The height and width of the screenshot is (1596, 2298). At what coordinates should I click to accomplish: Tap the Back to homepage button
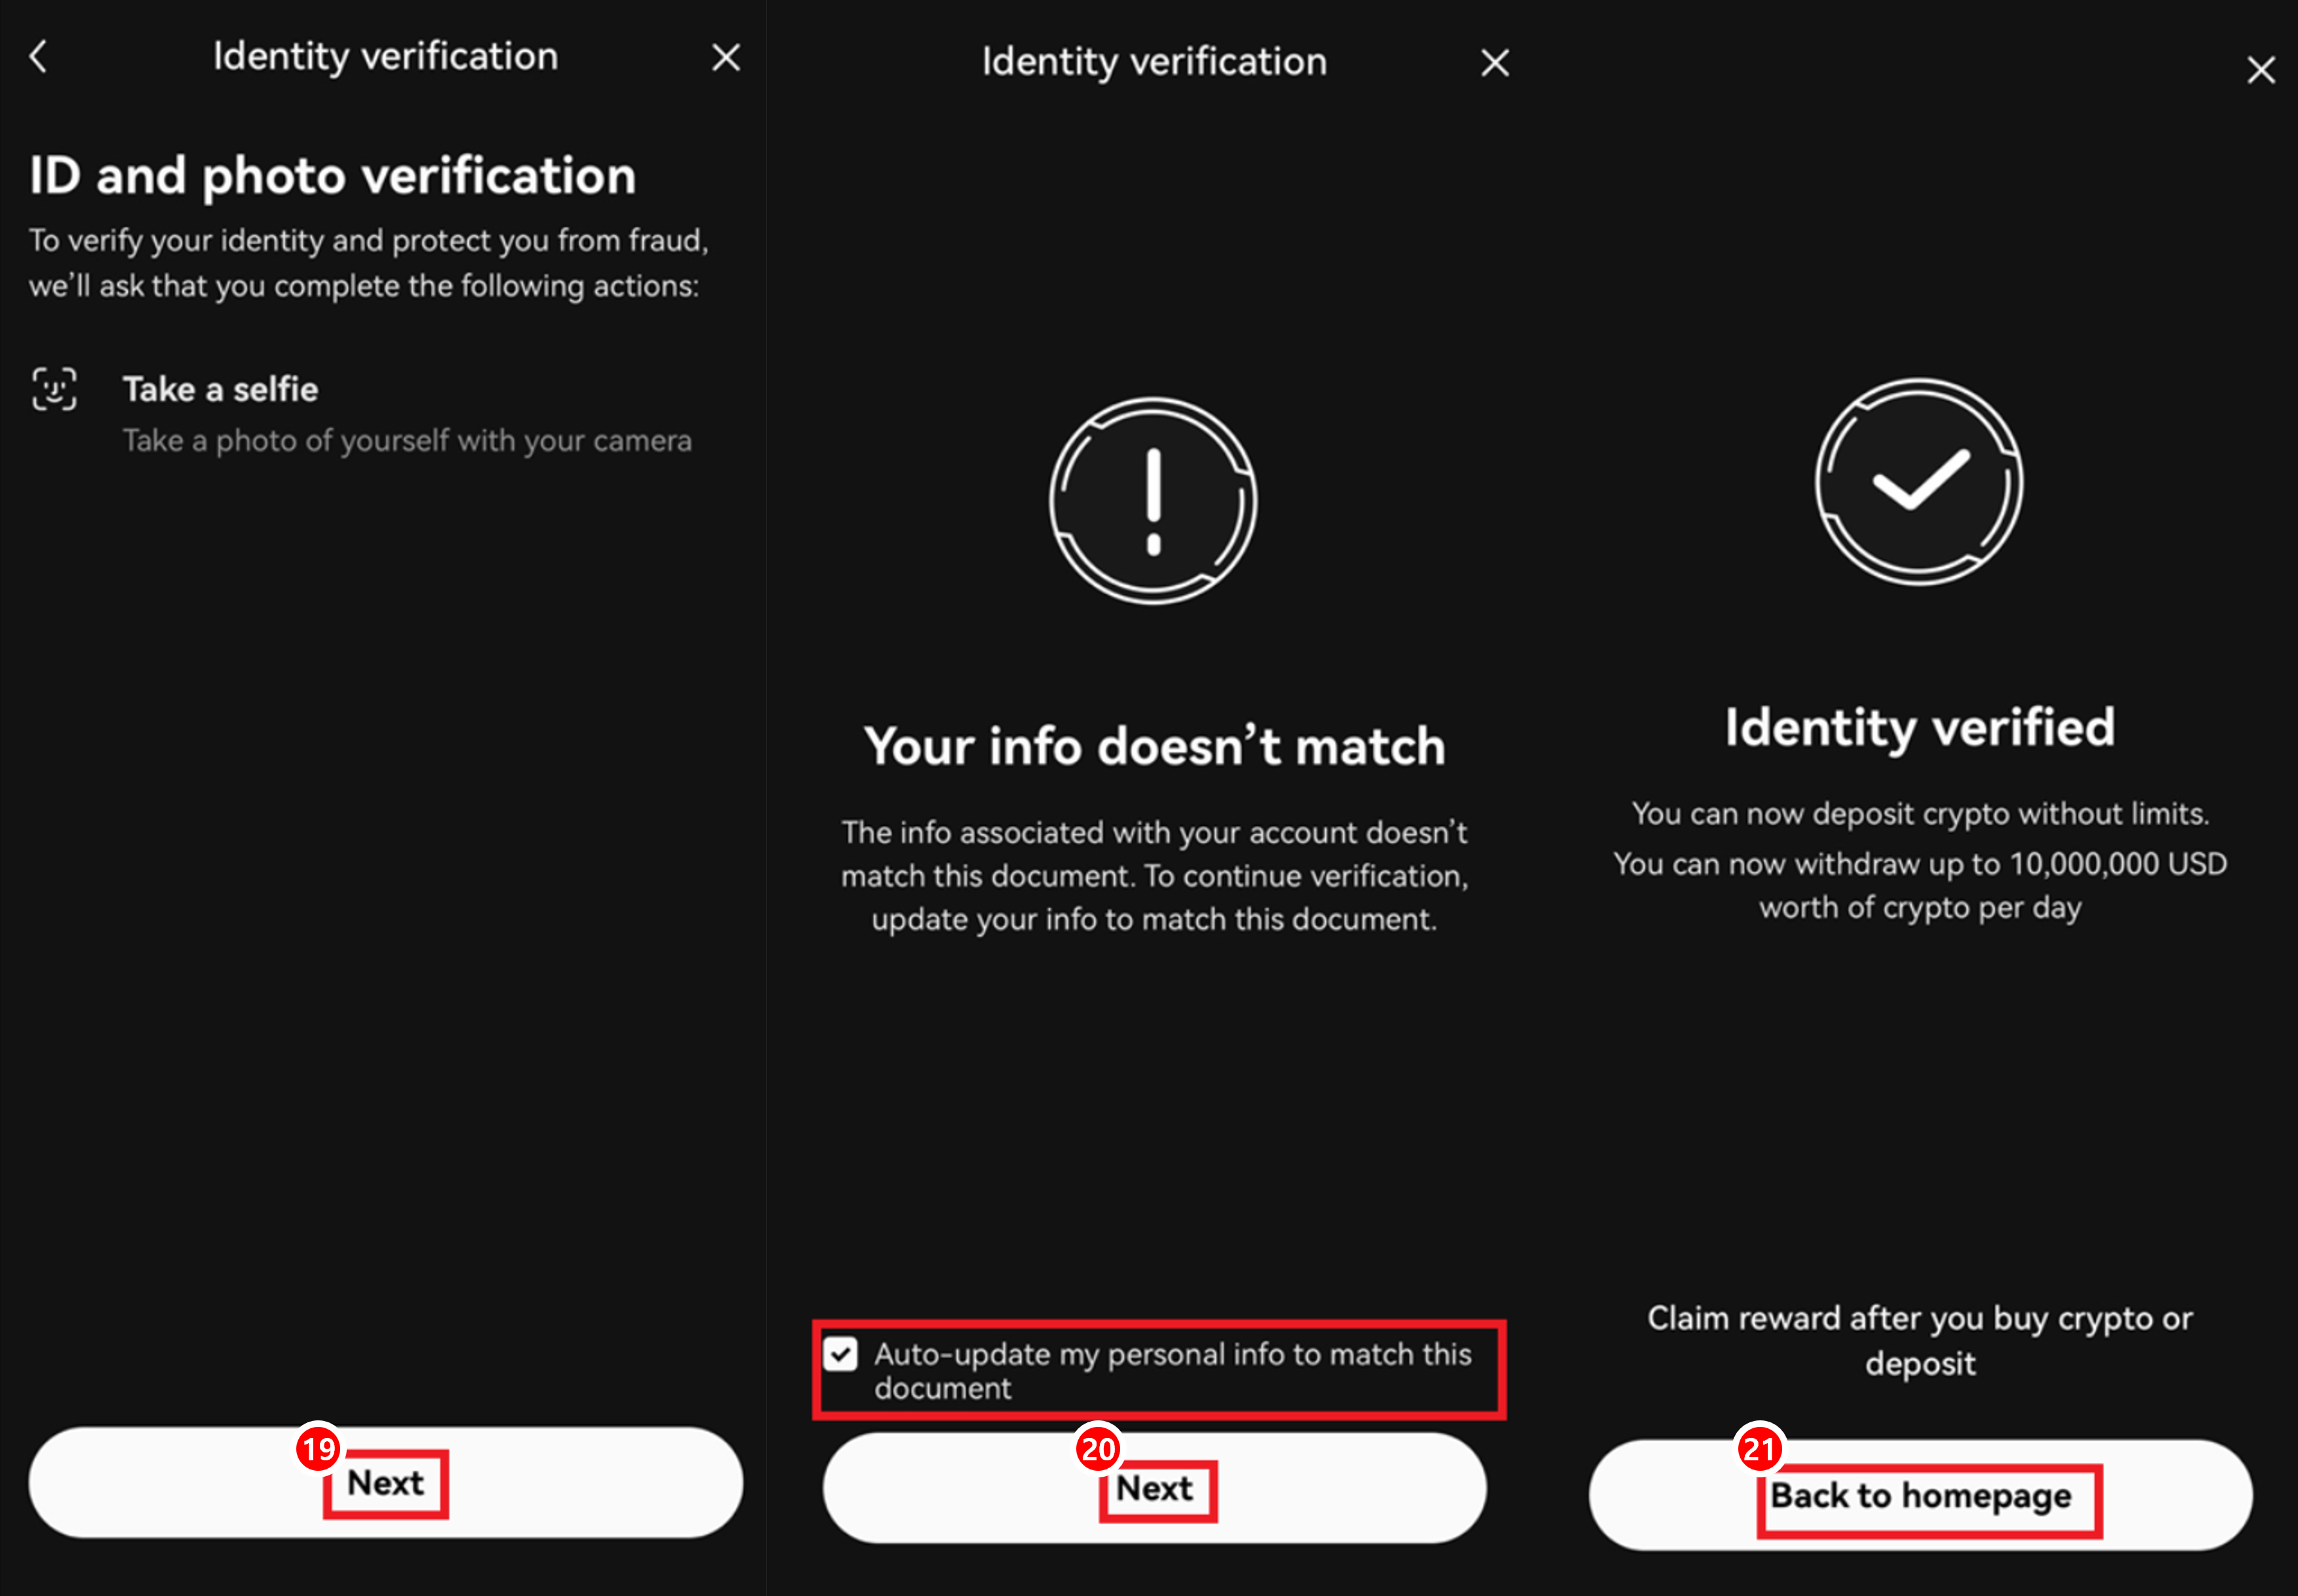coord(1920,1496)
